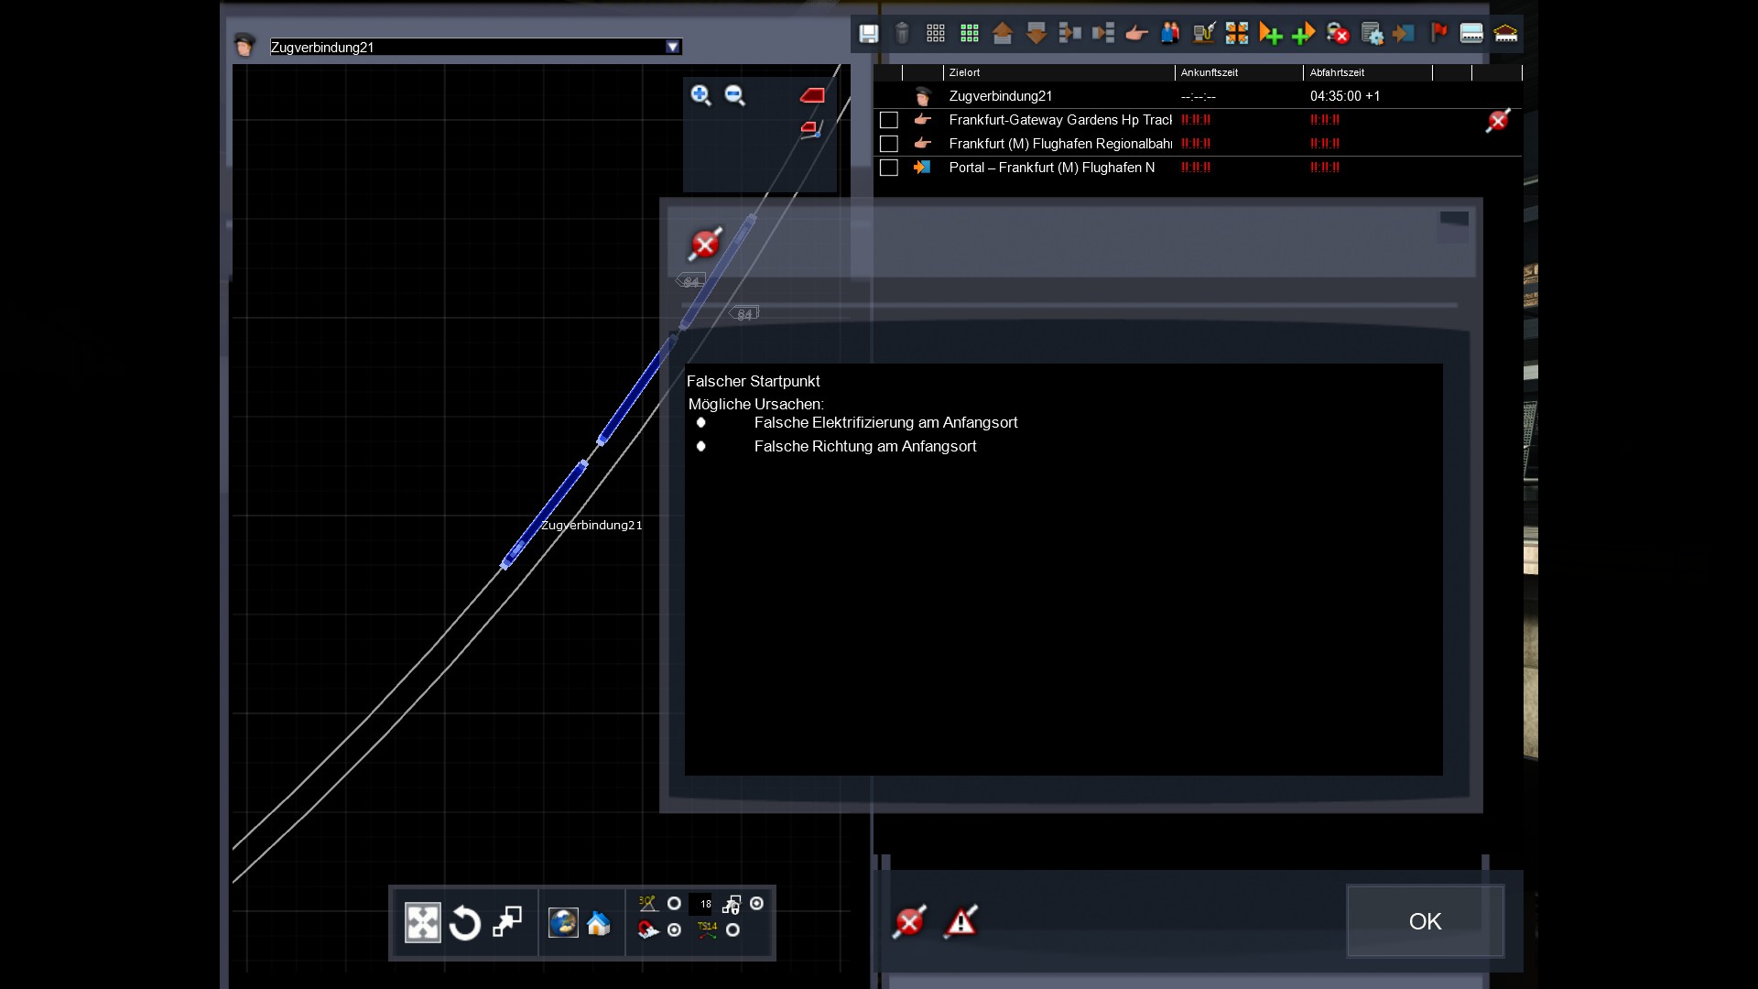Image resolution: width=1758 pixels, height=989 pixels.
Task: Click the passenger pickup people icon
Action: coord(1169,34)
